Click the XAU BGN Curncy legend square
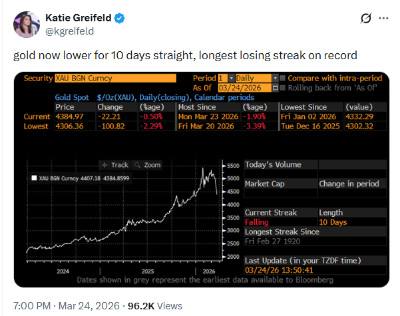The height and width of the screenshot is (316, 400). click(34, 178)
